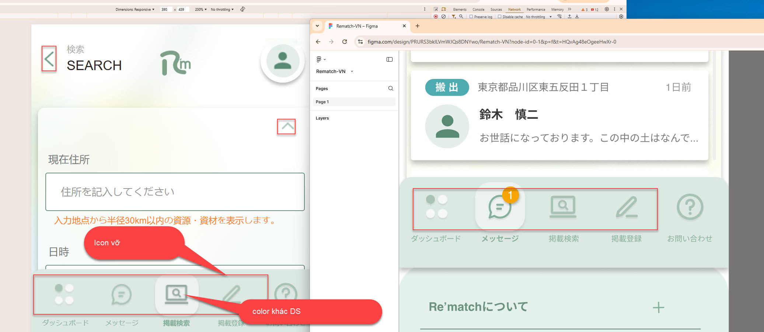764x332 pixels.
Task: Enable the Disable cache checkbox
Action: 499,17
